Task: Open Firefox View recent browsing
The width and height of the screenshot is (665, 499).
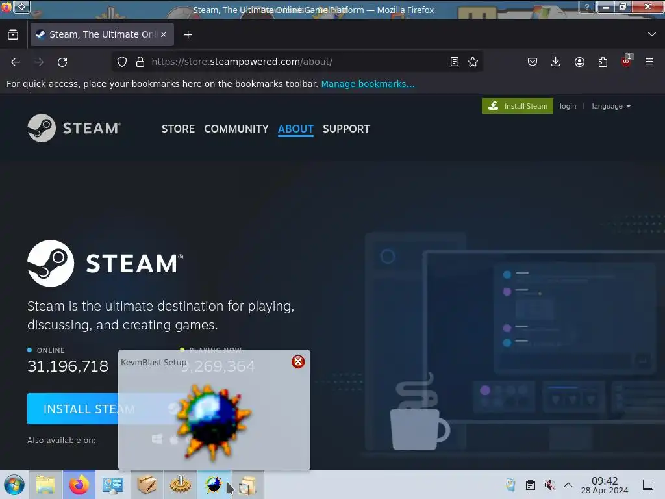Action: tap(13, 35)
